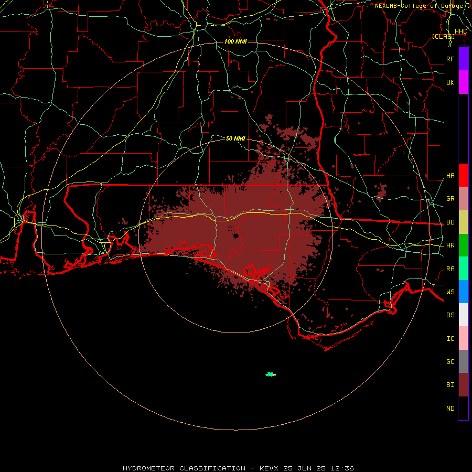
Task: Click the WS blue legend swatch
Action: (463, 292)
